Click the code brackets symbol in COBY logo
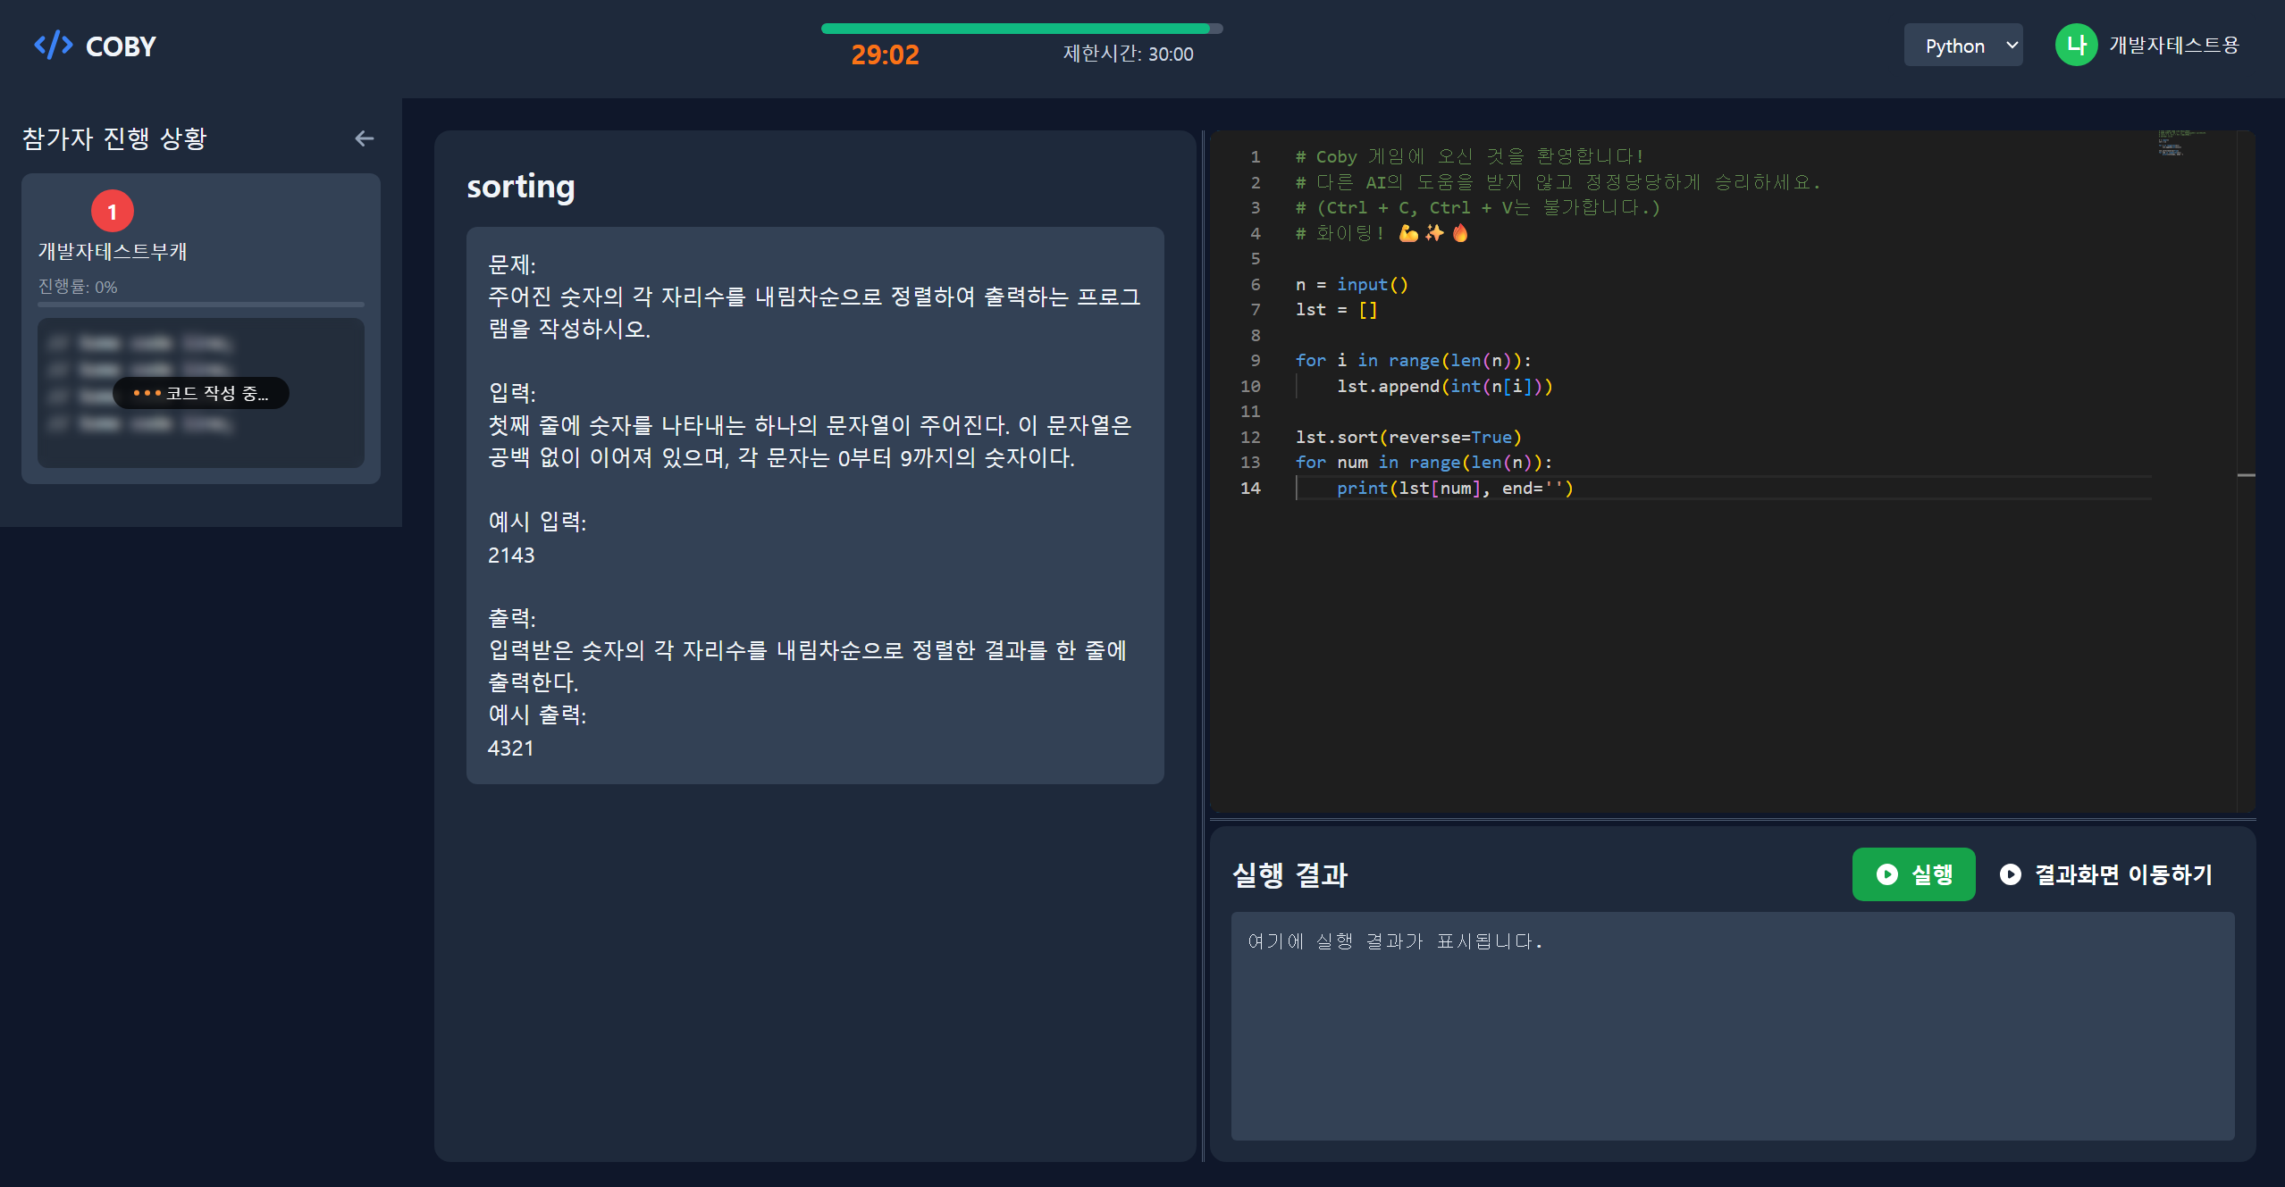2285x1187 pixels. [x=54, y=45]
